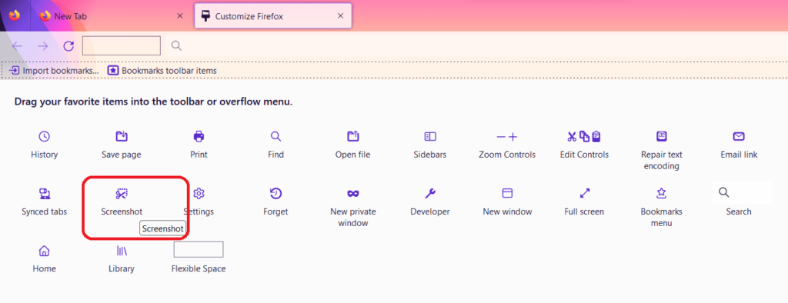Screen dimensions: 788x303
Task: Click the empty address bar field
Action: (x=122, y=45)
